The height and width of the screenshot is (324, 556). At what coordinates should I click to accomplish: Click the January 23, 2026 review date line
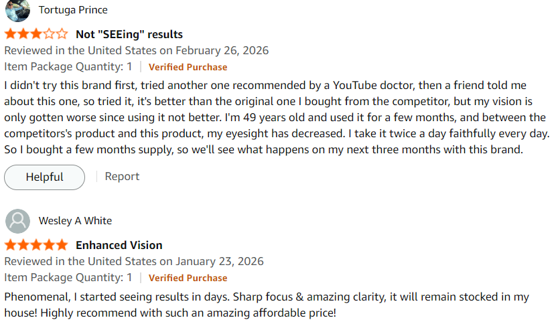pos(134,262)
